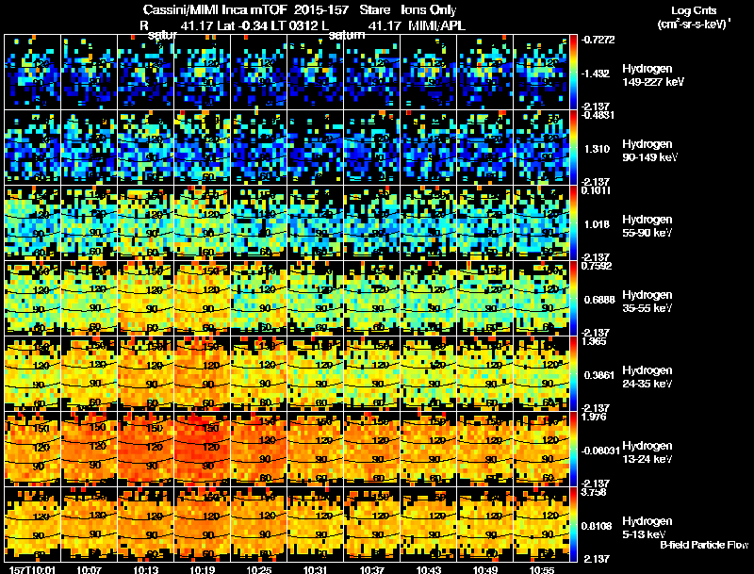Screen dimensions: 754x574
Task: Select the 55-90 keV image panel at 10:25
Action: [258, 223]
